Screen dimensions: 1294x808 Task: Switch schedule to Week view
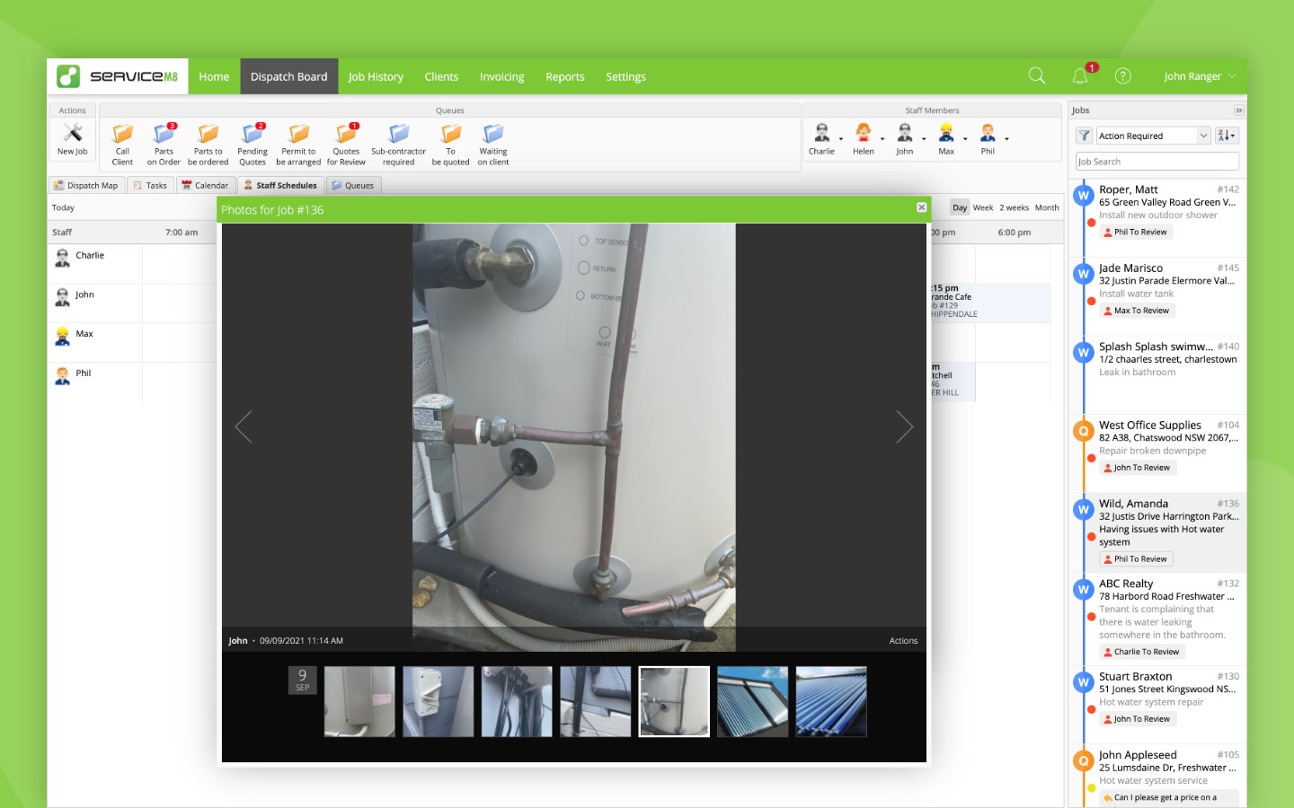point(983,207)
